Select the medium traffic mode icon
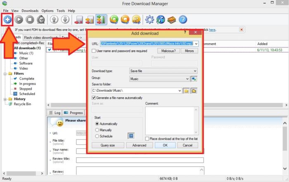This screenshot has height=182, width=289. (90, 19)
